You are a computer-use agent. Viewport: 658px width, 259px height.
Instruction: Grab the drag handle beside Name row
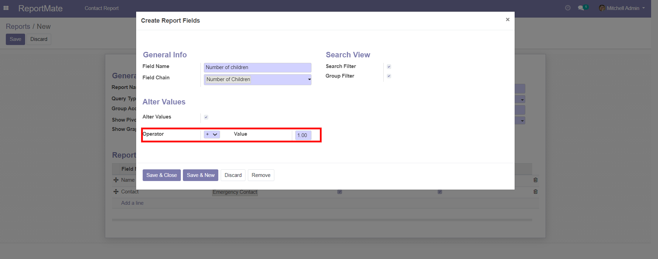coord(116,180)
